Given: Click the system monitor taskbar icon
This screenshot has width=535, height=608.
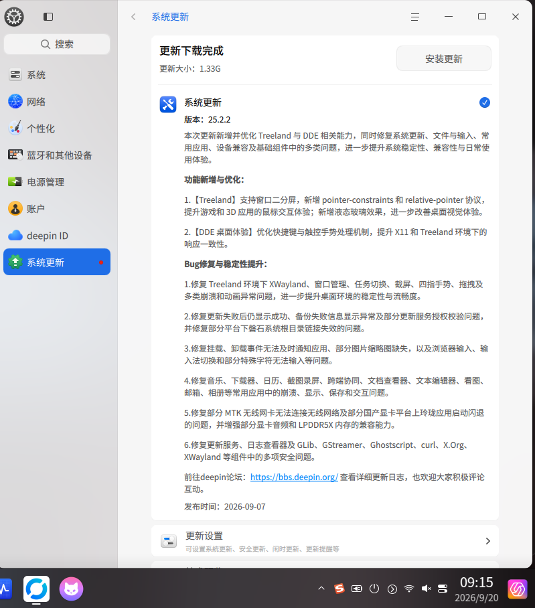Looking at the screenshot, I should [5, 589].
